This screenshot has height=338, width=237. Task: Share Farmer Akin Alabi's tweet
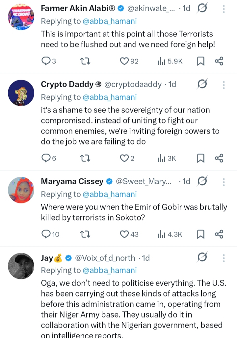pos(219,61)
